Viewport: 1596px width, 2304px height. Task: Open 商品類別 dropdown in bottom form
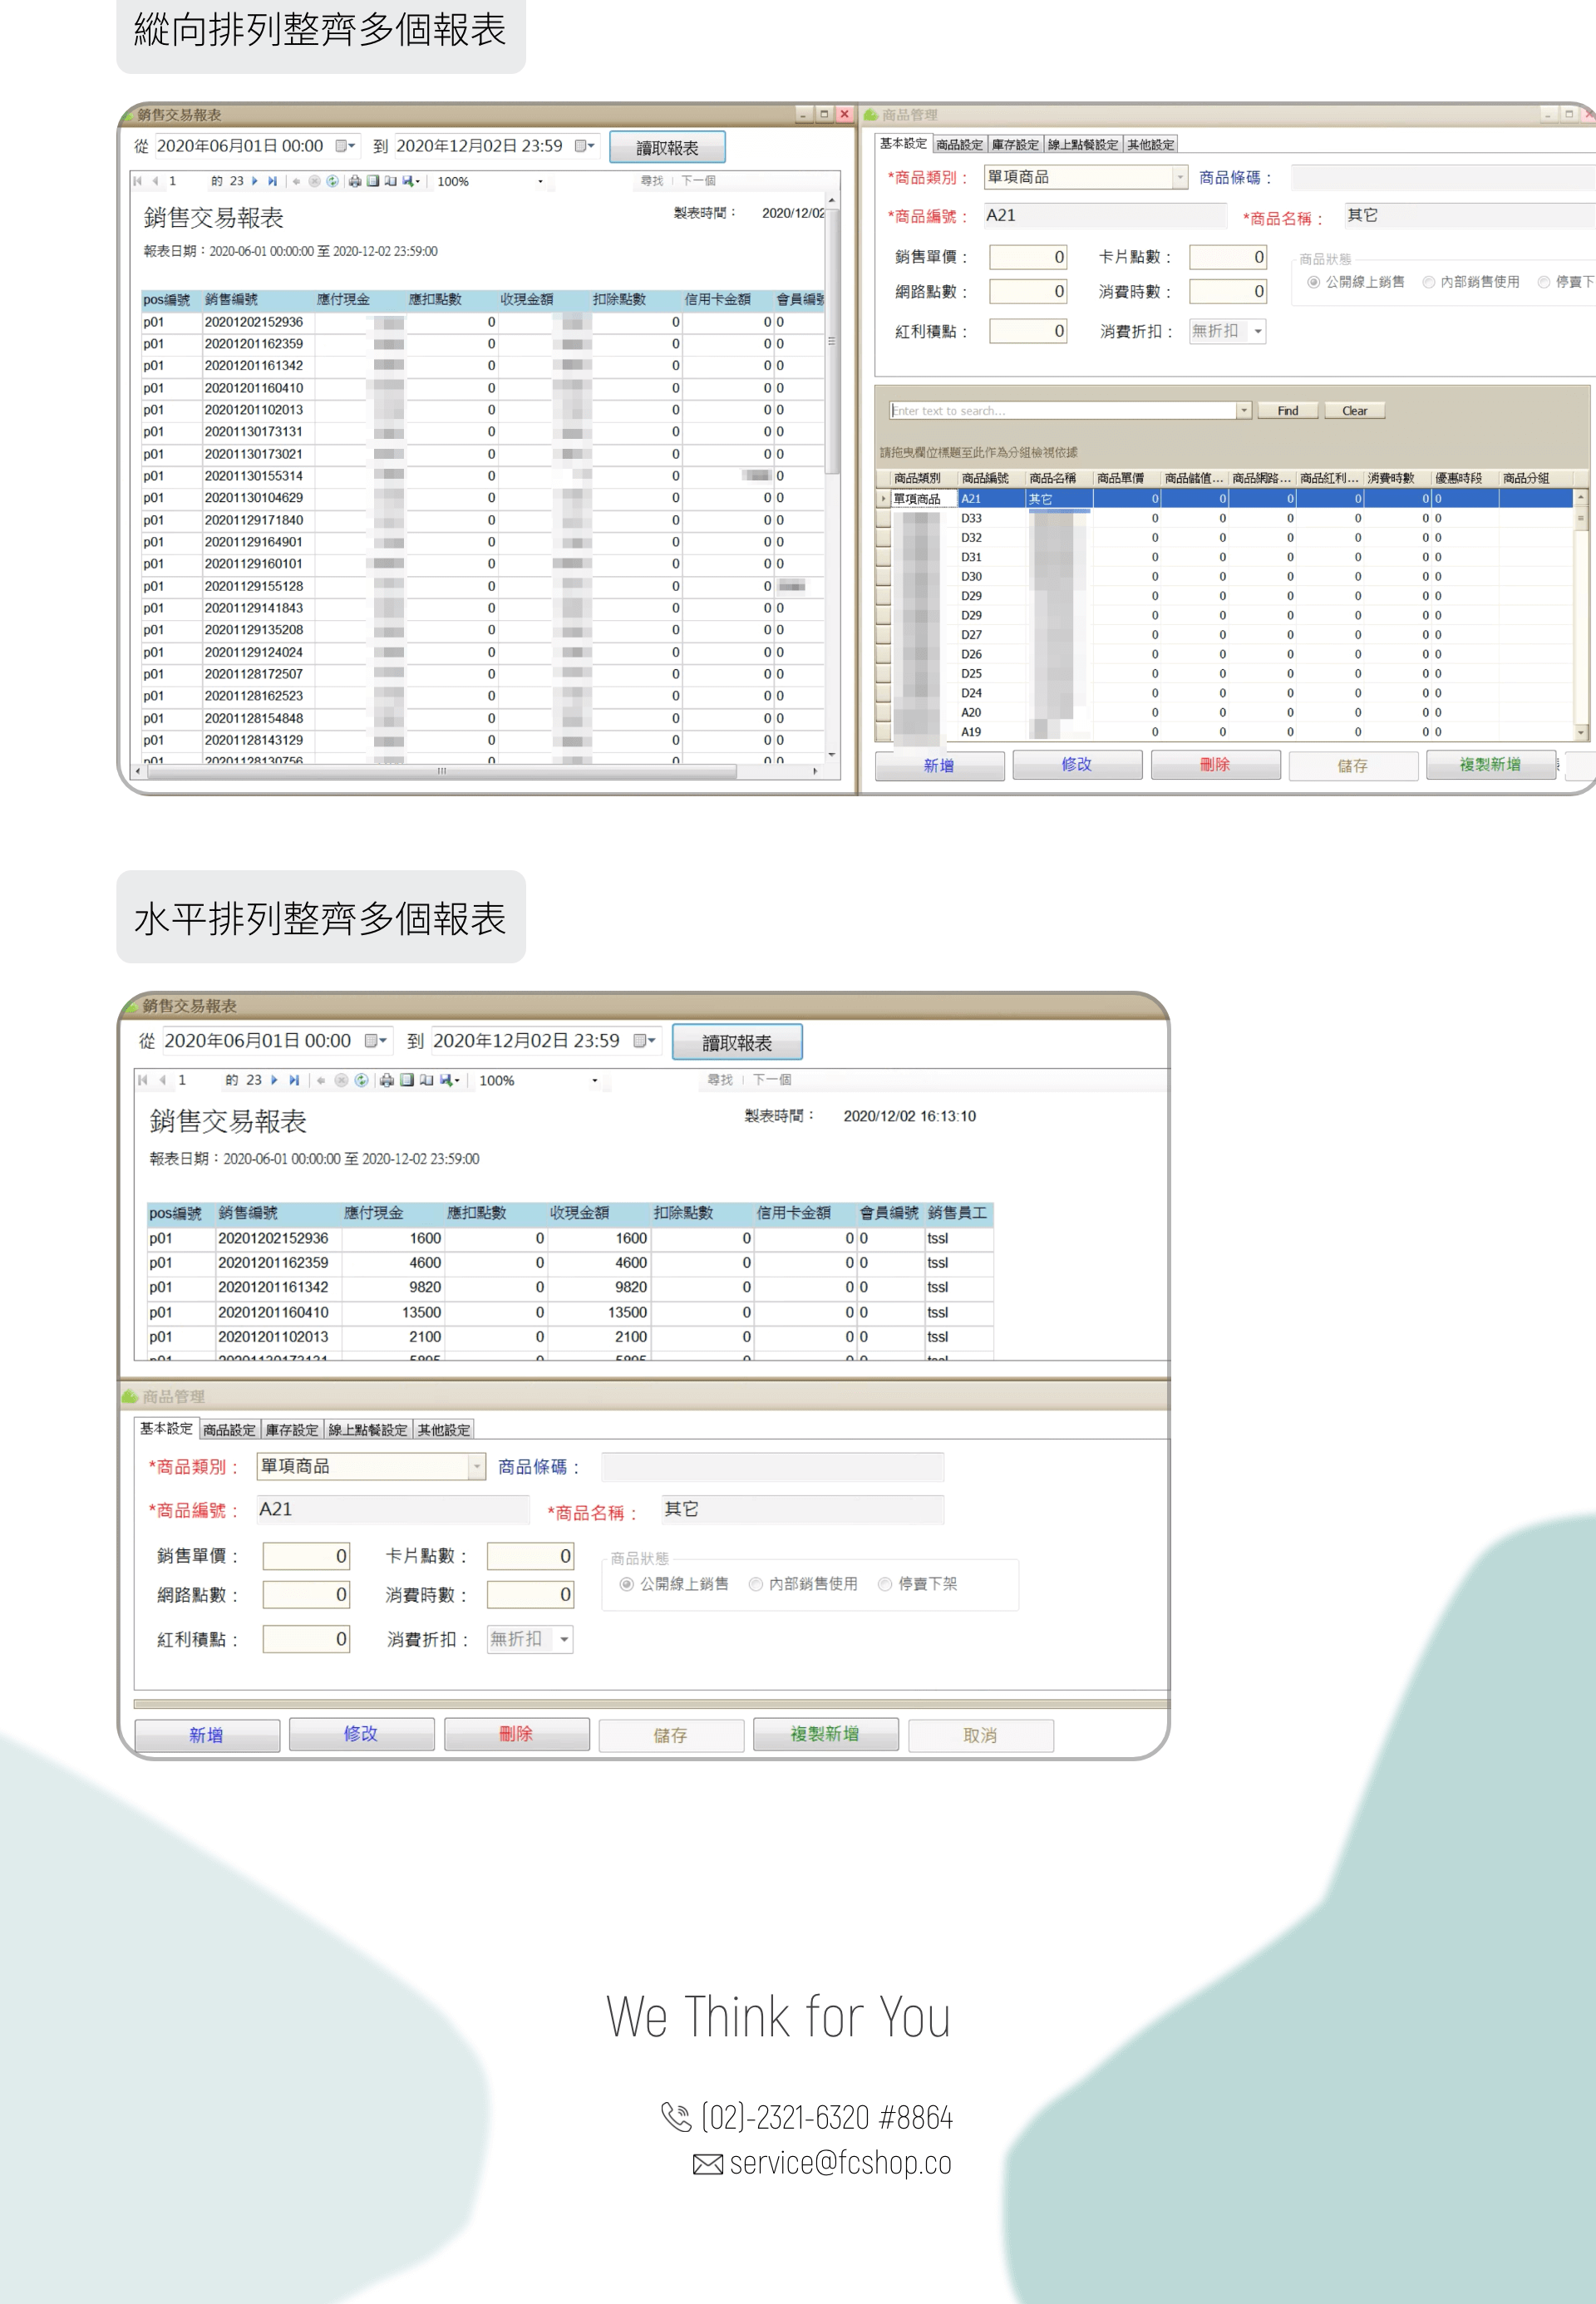[477, 1466]
